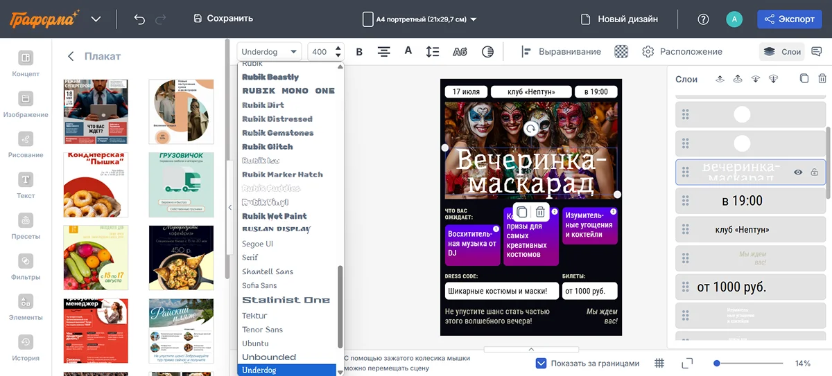Open the История panel
This screenshot has width=832, height=376.
(26, 347)
